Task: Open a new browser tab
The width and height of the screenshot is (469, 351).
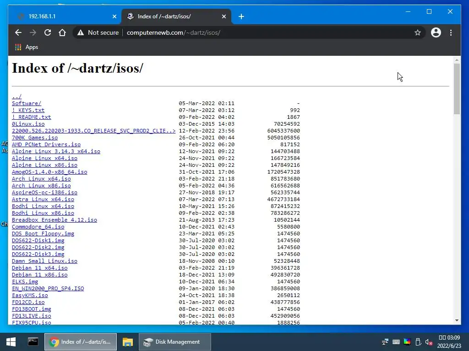Action: click(241, 17)
